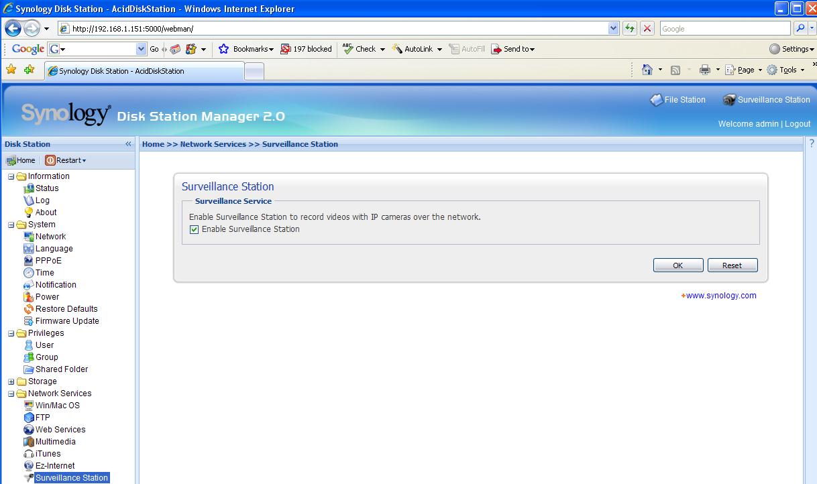Click the Add to Favorites star-plus icon
Viewport: 817px width, 484px height.
(x=29, y=70)
